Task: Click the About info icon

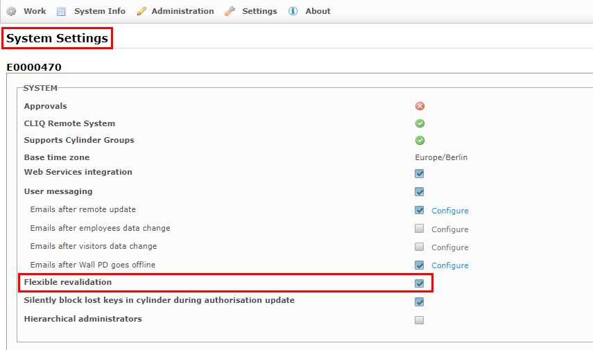Action: pyautogui.click(x=293, y=11)
